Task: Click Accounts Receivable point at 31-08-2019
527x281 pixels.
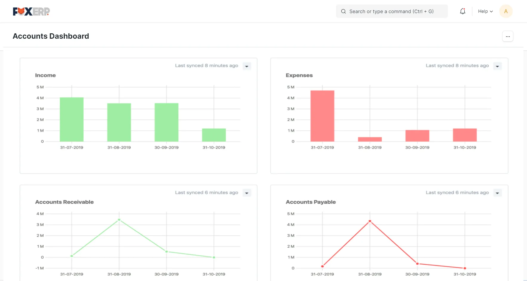Action: 119,220
